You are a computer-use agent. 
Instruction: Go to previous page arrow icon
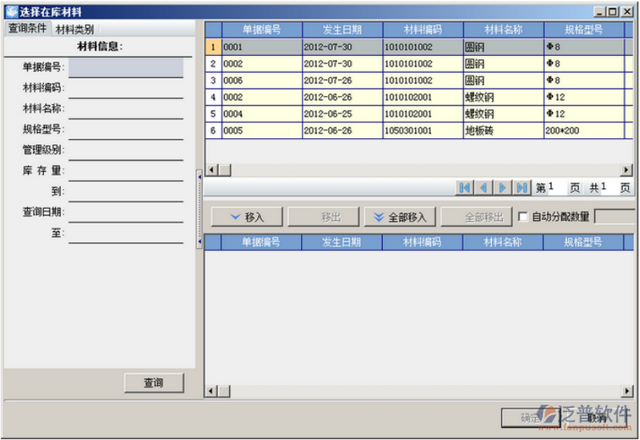(x=484, y=188)
